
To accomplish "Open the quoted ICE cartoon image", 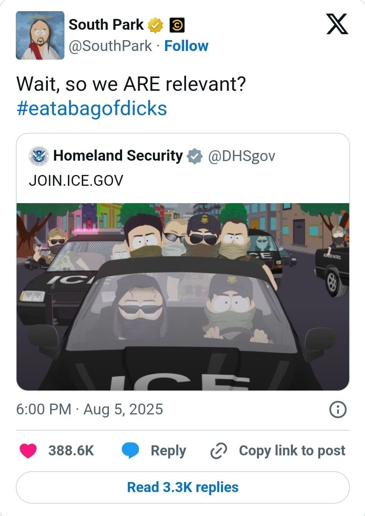I will (183, 297).
